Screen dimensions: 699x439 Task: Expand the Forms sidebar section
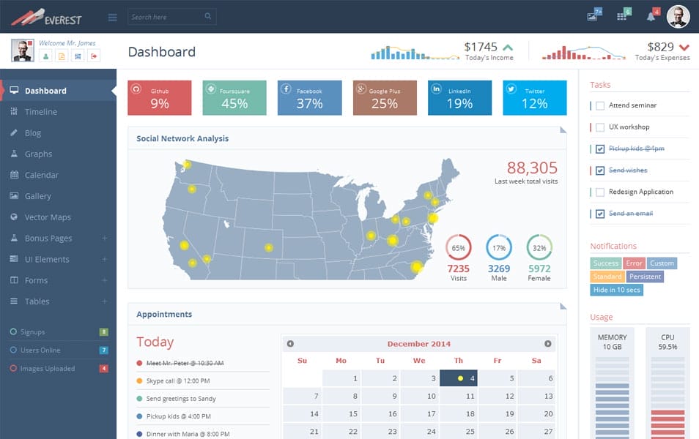coord(105,281)
